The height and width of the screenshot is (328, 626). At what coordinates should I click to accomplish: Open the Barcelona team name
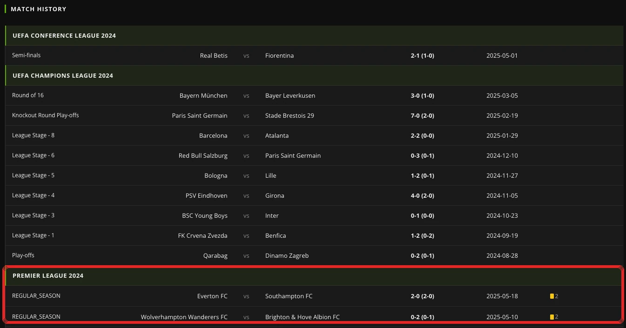tap(213, 135)
